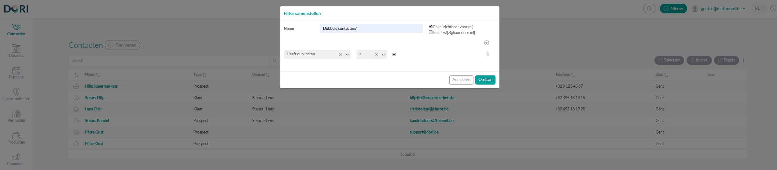Click the Selecteer button

(x=669, y=60)
